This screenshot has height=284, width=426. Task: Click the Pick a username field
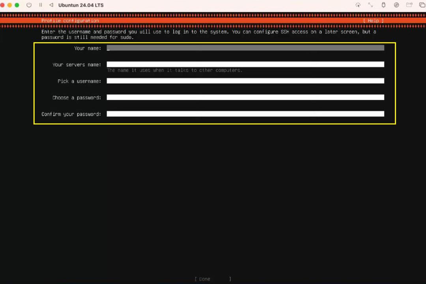coord(245,81)
